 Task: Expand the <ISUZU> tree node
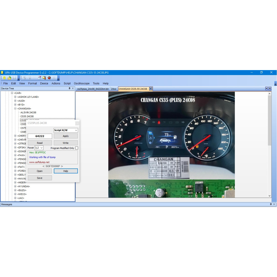15,190
